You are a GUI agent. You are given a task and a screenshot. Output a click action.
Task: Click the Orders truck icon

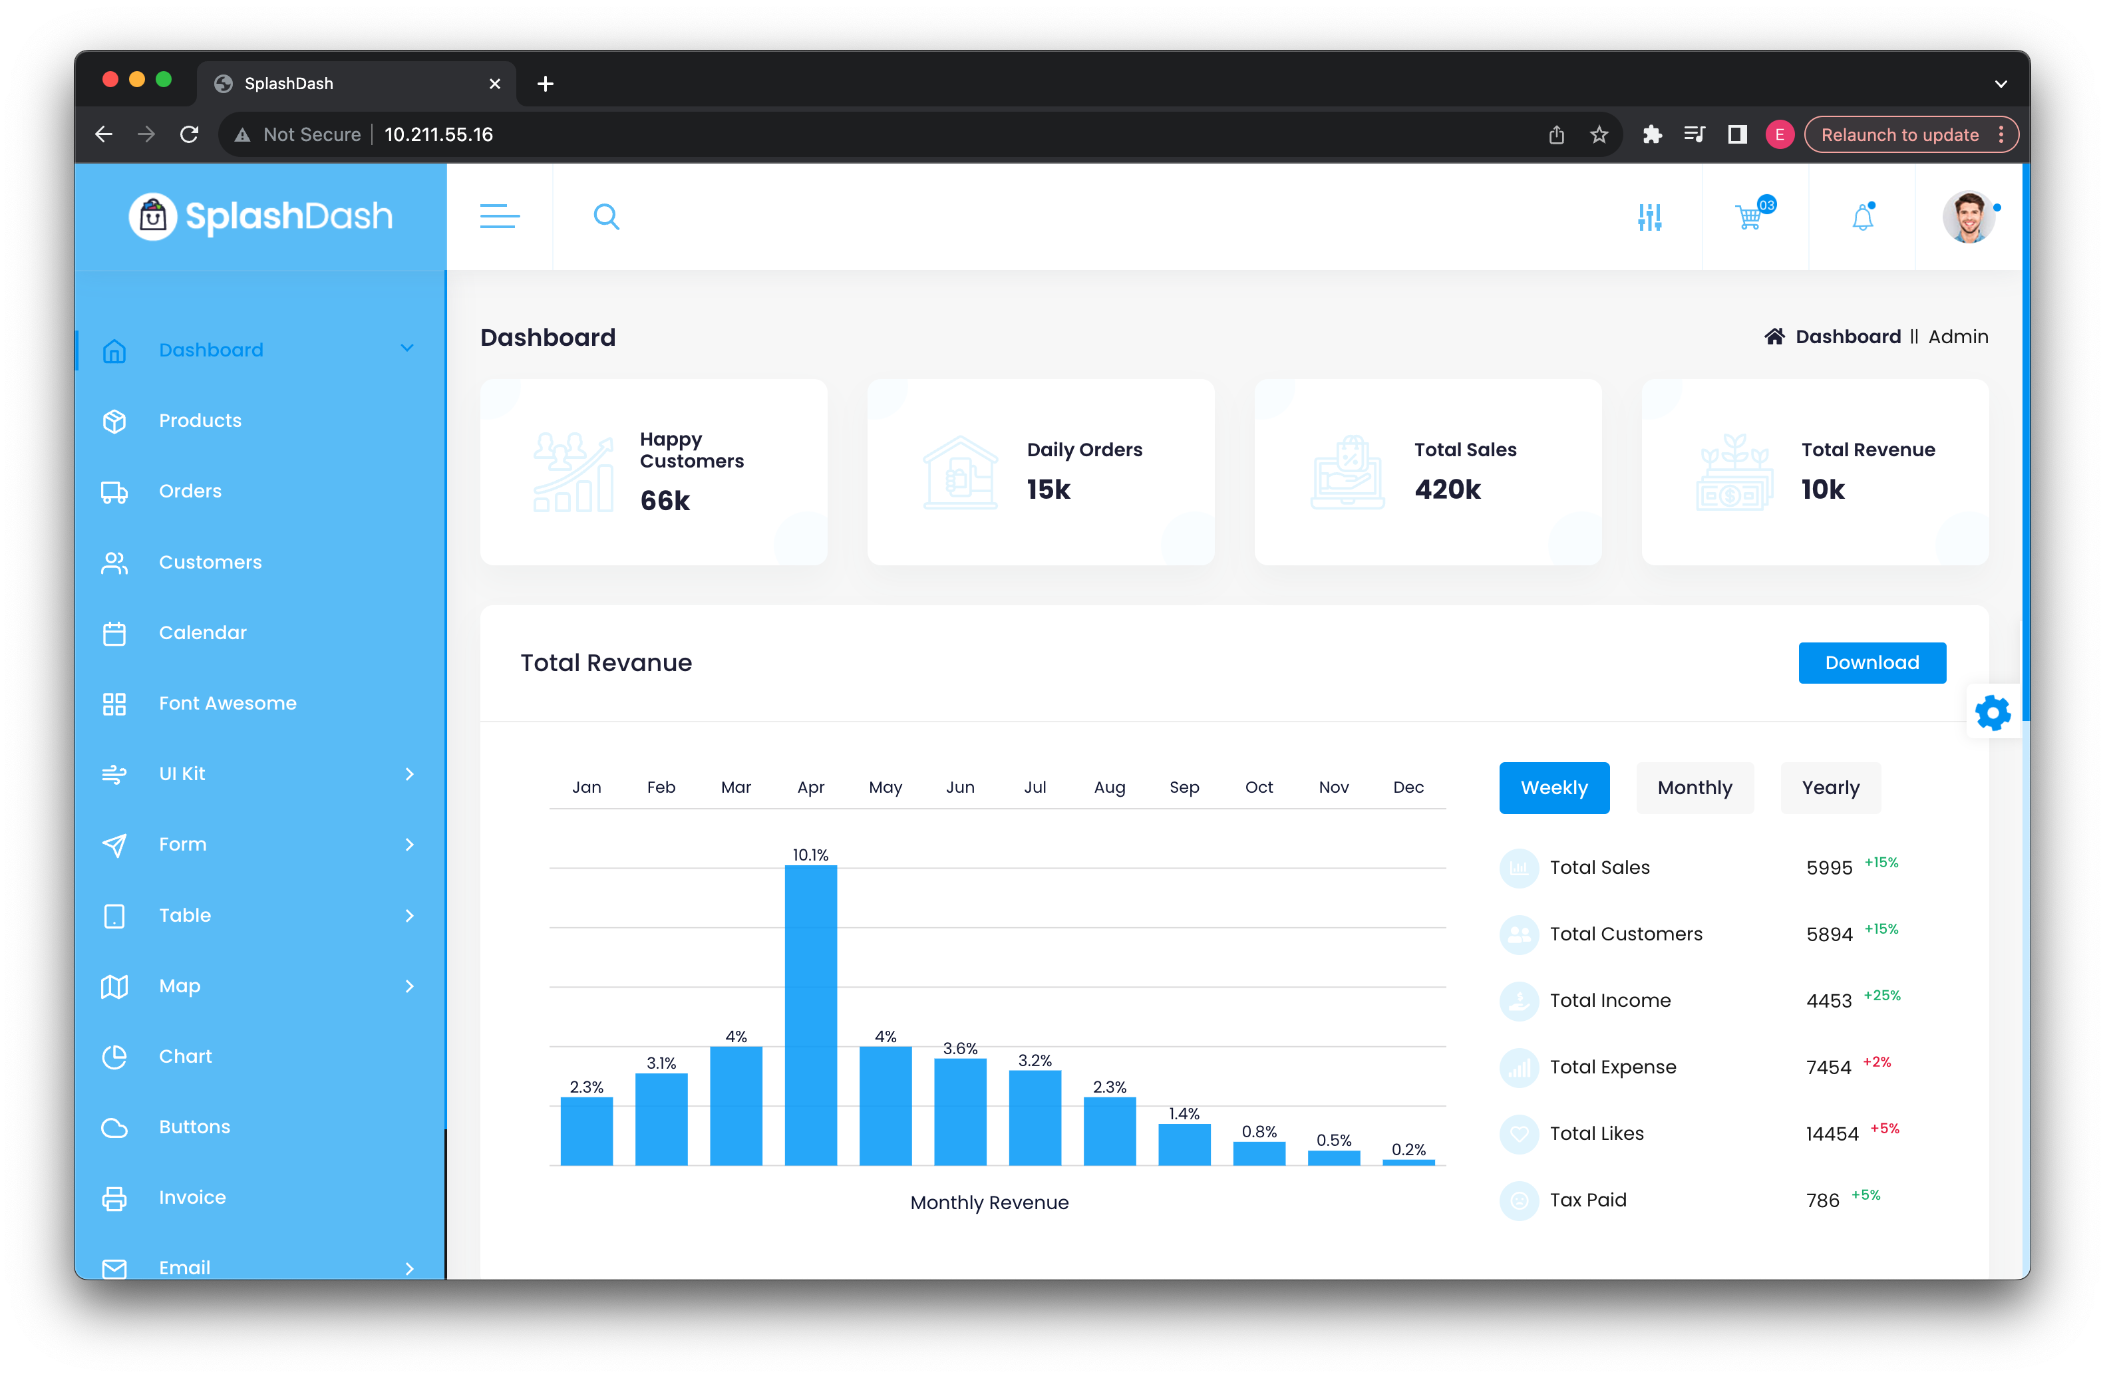(114, 491)
